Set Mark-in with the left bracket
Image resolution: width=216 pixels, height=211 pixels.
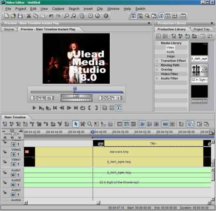pos(90,107)
